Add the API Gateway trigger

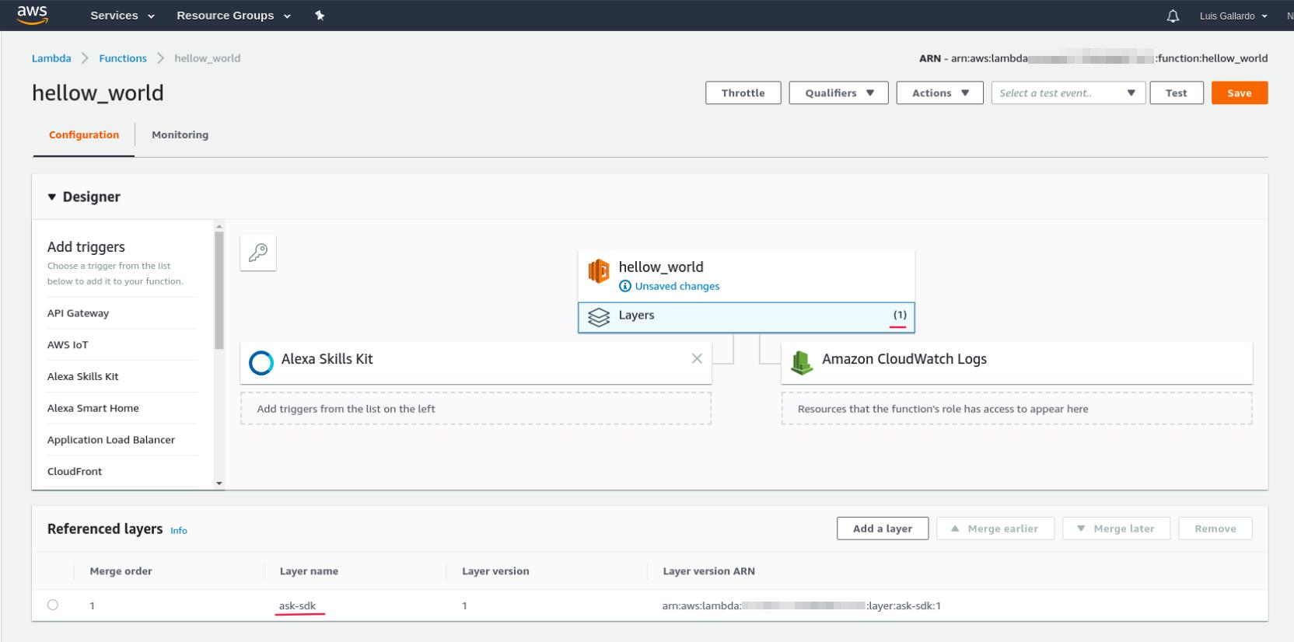(78, 313)
